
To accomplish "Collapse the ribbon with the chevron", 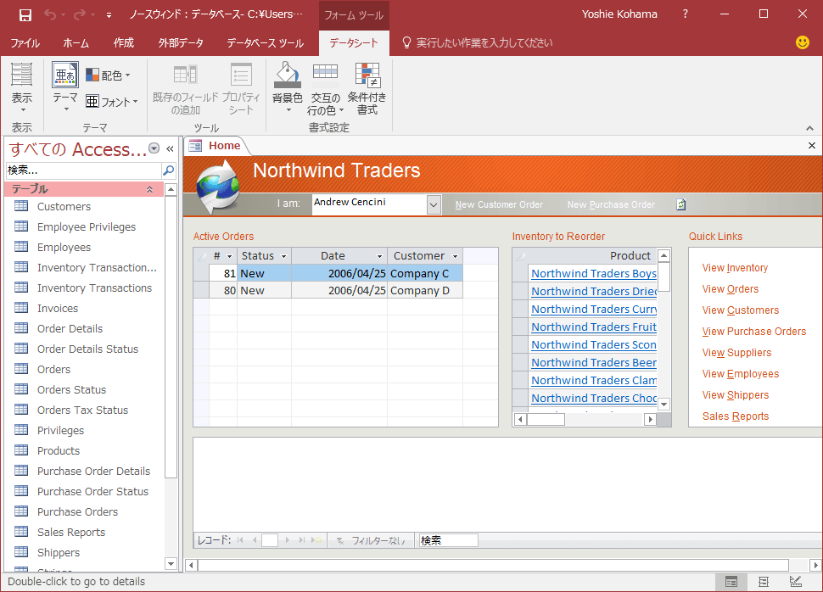I will [x=809, y=128].
